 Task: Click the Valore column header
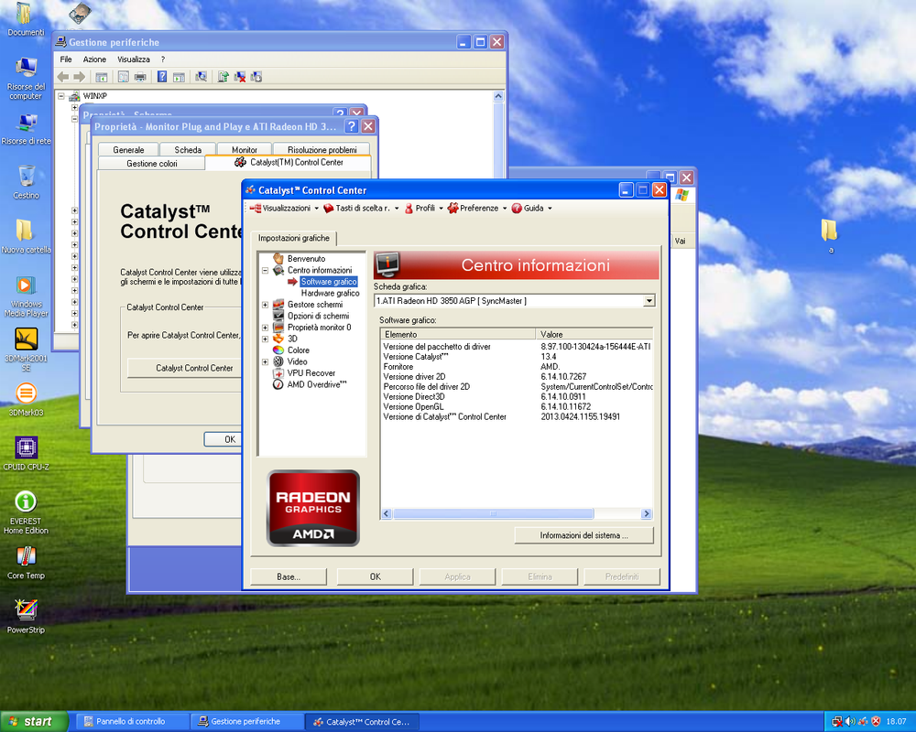[x=594, y=334]
